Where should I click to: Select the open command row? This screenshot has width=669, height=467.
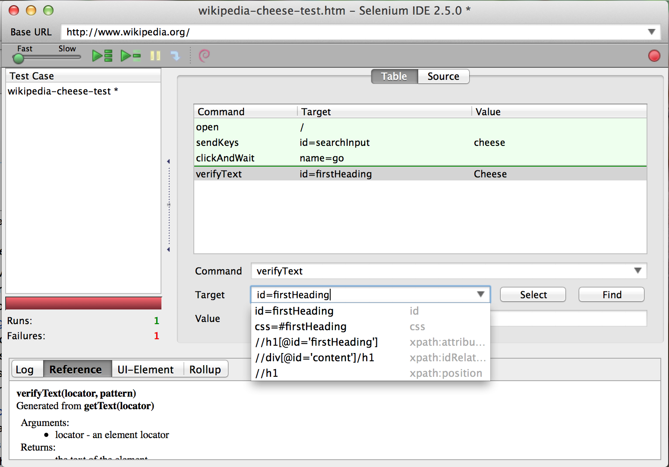420,127
